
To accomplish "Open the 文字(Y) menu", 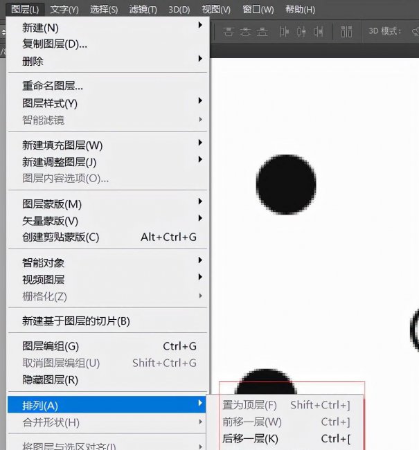I will tap(64, 10).
